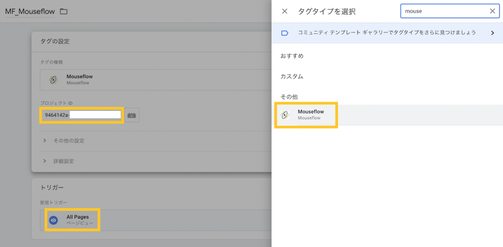Viewport: 503px width, 247px height.
Task: Click the Mouseflow logo in tag settings
Action: point(54,80)
